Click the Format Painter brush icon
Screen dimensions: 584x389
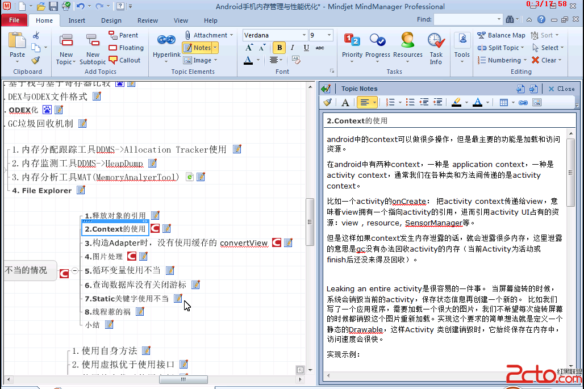click(36, 60)
